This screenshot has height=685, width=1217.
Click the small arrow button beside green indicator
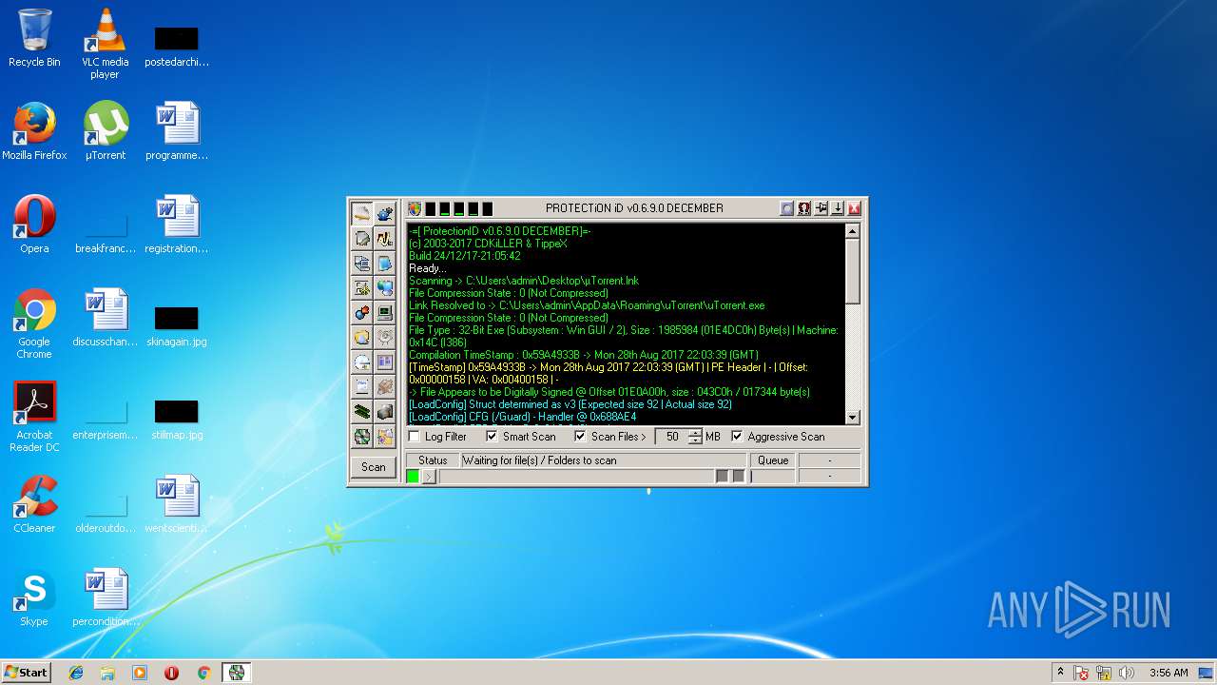pyautogui.click(x=429, y=477)
